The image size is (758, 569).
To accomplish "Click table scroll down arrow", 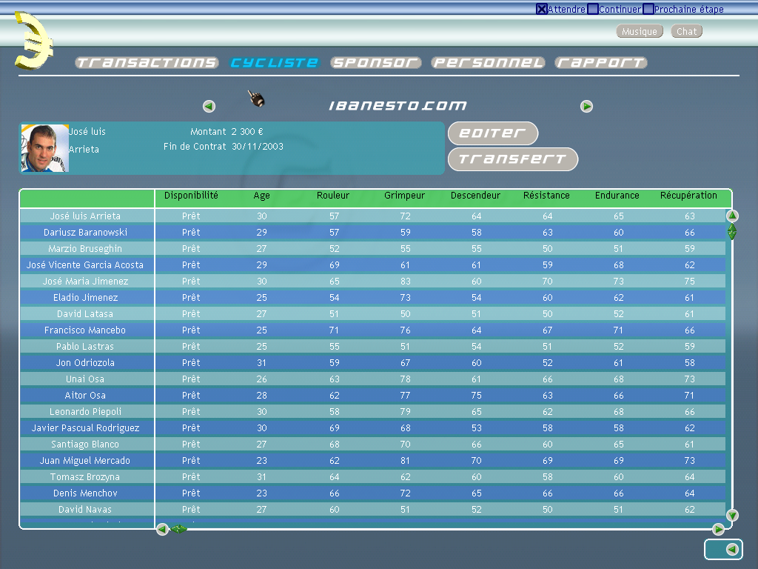I will click(732, 516).
